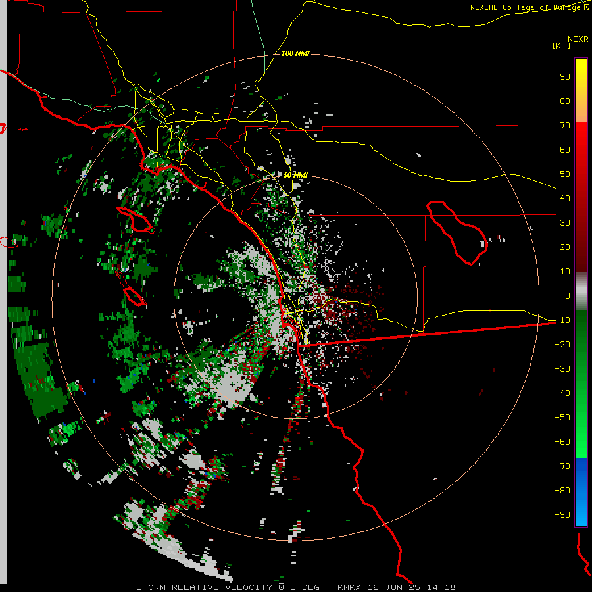Click the 100 NMI range ring label
592x592 pixels.
pos(295,53)
